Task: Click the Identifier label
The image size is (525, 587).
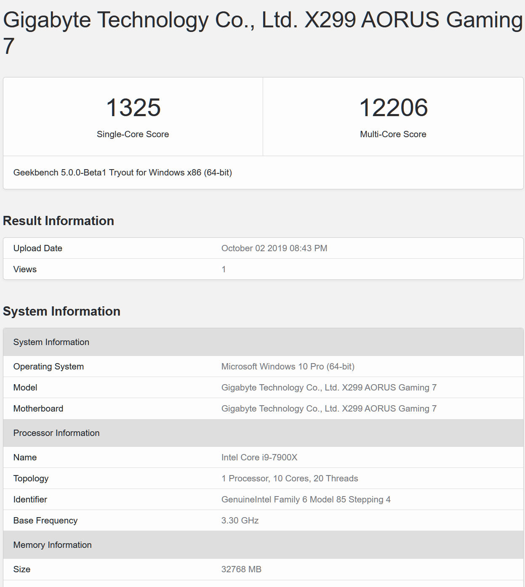Action: pyautogui.click(x=30, y=499)
